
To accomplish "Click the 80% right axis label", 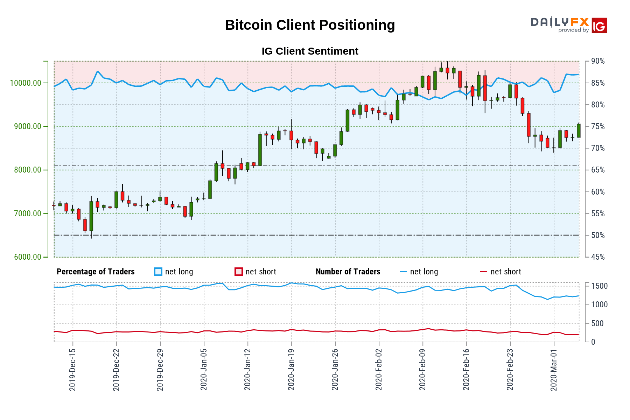I will [x=598, y=105].
